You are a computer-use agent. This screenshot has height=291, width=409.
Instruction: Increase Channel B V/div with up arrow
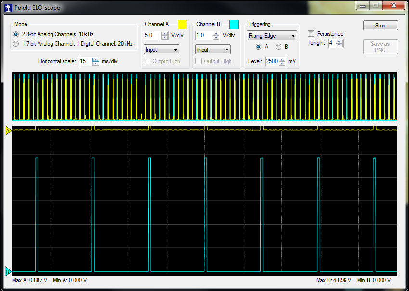[216, 33]
